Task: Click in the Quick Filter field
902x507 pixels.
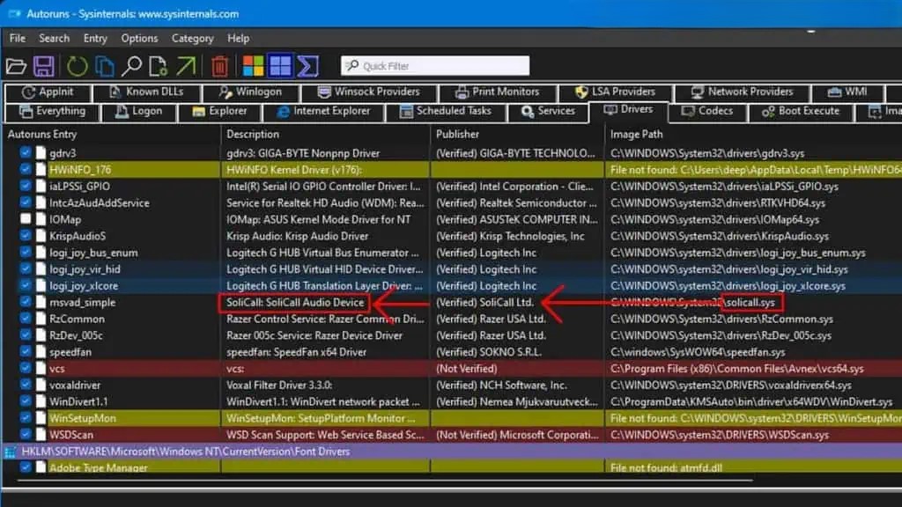Action: coord(435,66)
